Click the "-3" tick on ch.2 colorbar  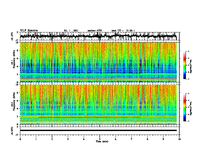tap(188, 94)
